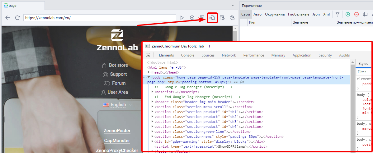Open the English language dropdown on page

[118, 105]
